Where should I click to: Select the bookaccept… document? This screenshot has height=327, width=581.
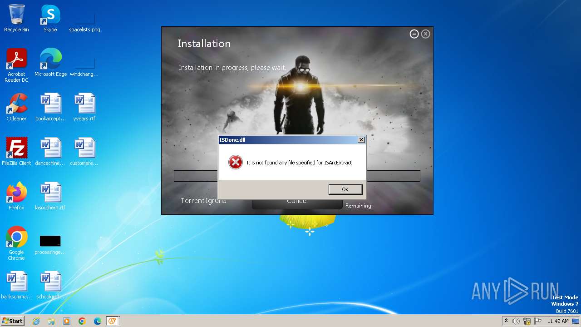click(50, 107)
